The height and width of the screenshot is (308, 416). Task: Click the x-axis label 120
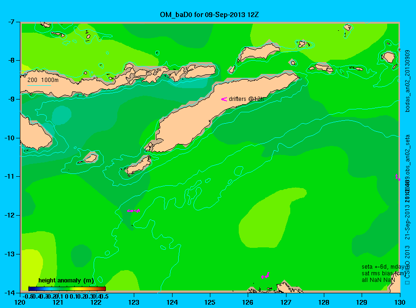click(20, 302)
